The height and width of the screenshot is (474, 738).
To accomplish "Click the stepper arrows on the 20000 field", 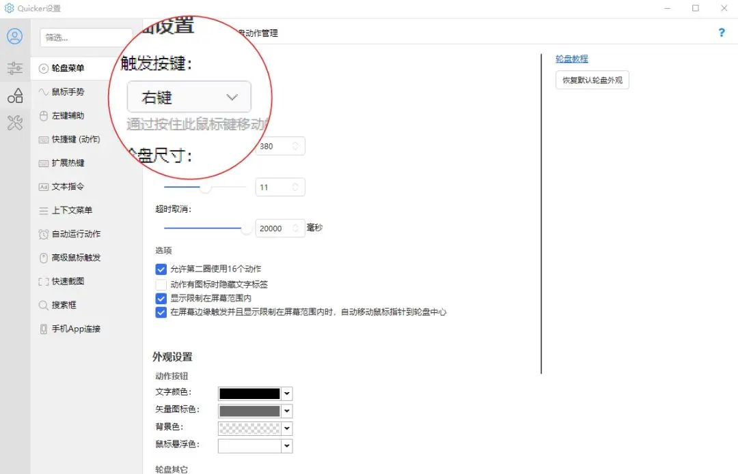I will 296,228.
